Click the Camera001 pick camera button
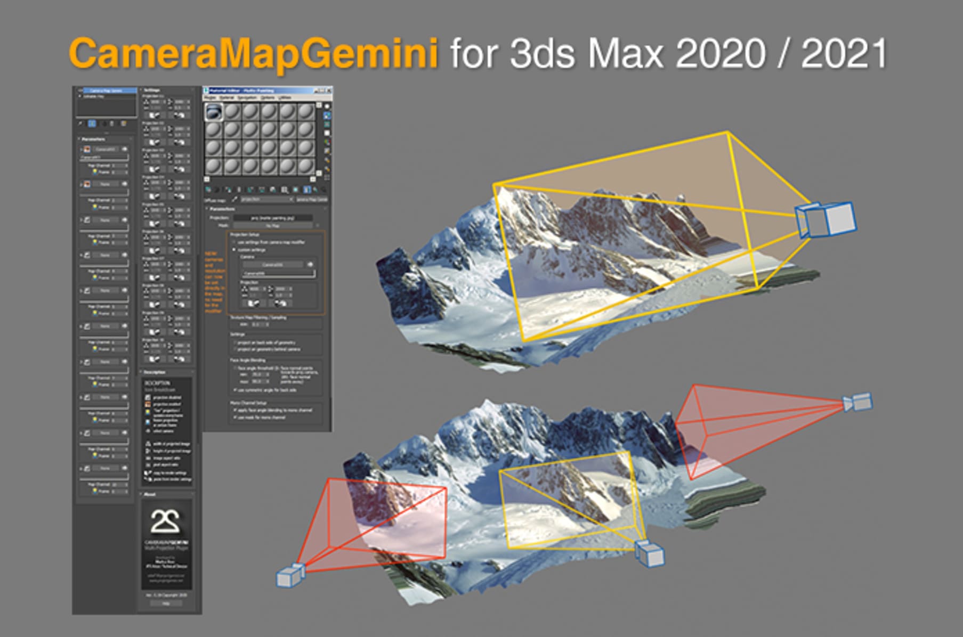Image resolution: width=963 pixels, height=637 pixels. [106, 150]
